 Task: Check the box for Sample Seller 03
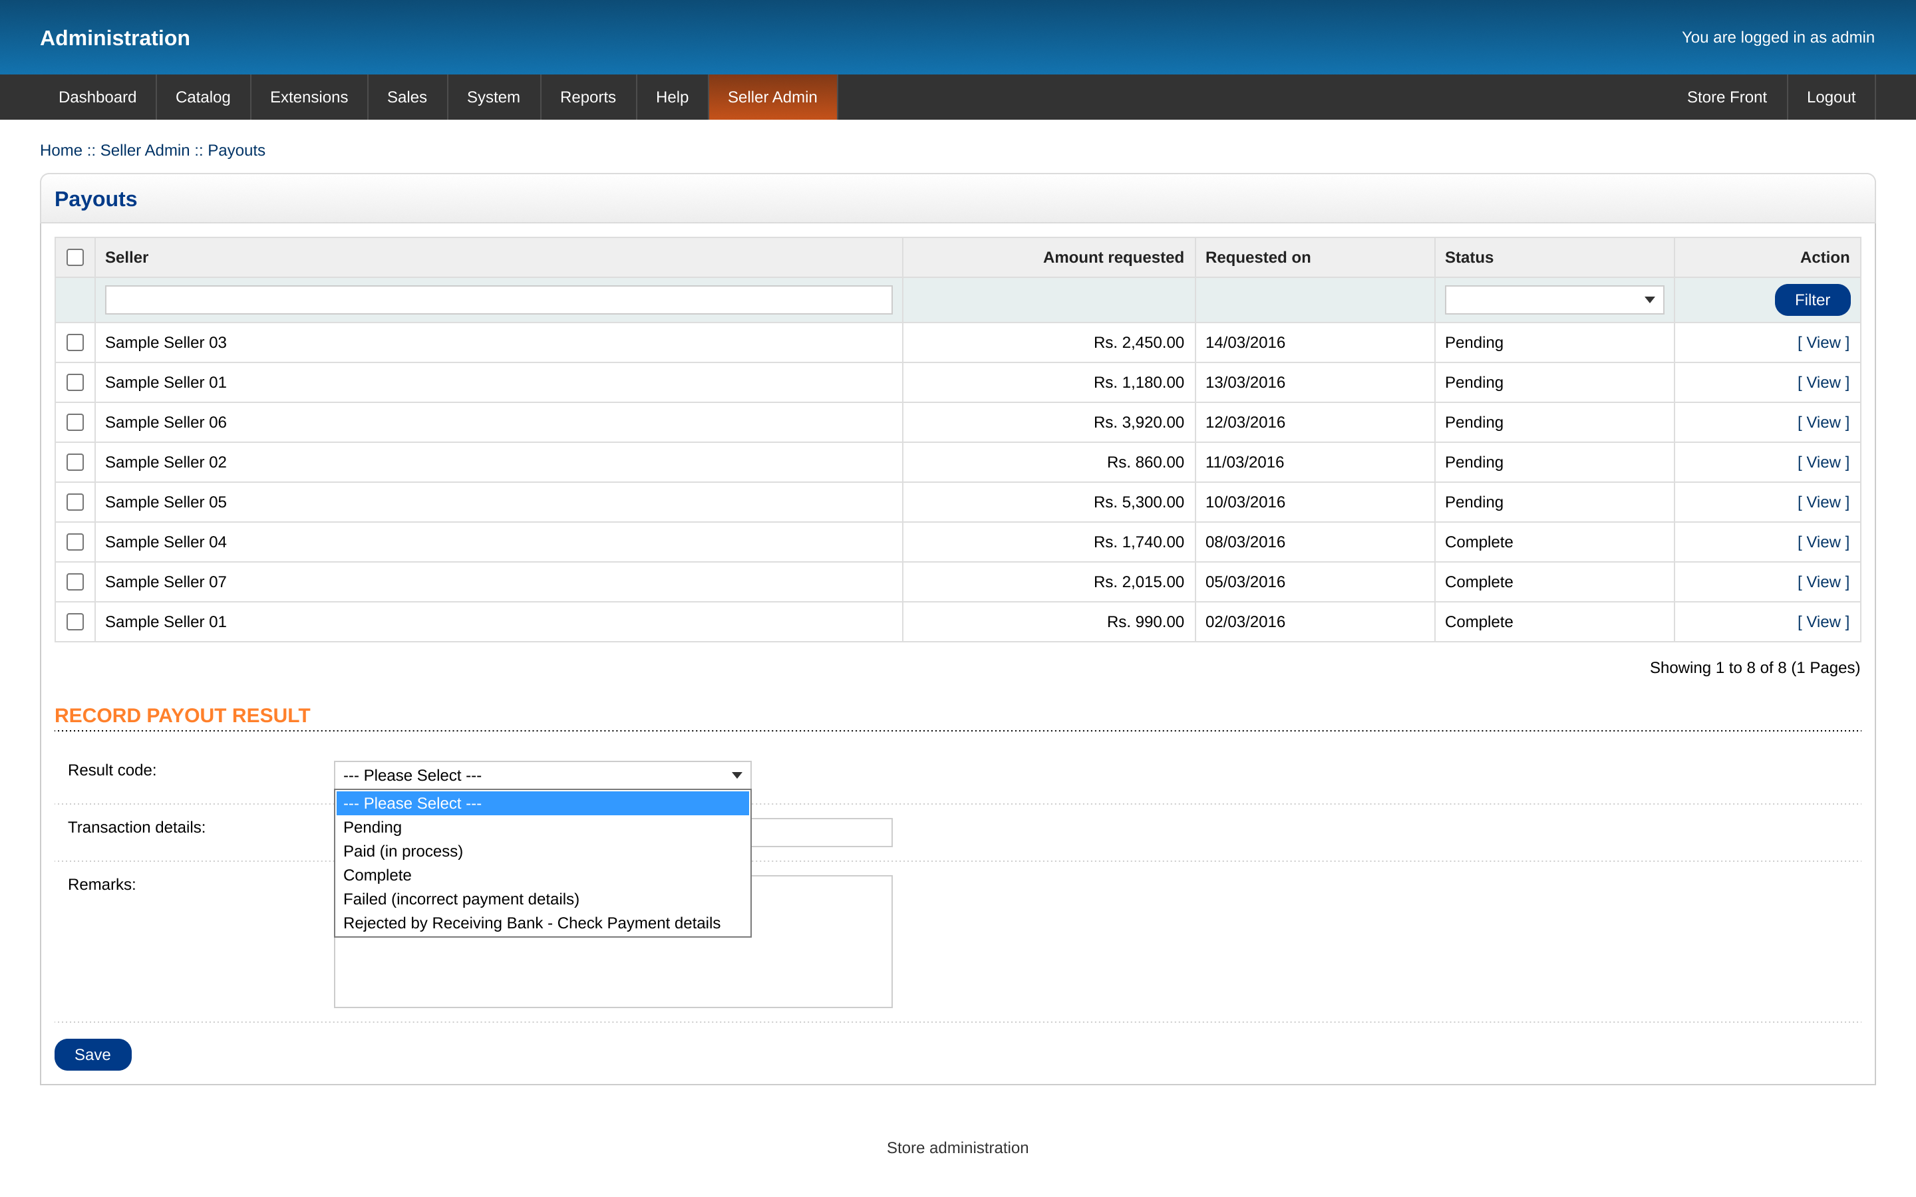point(75,342)
